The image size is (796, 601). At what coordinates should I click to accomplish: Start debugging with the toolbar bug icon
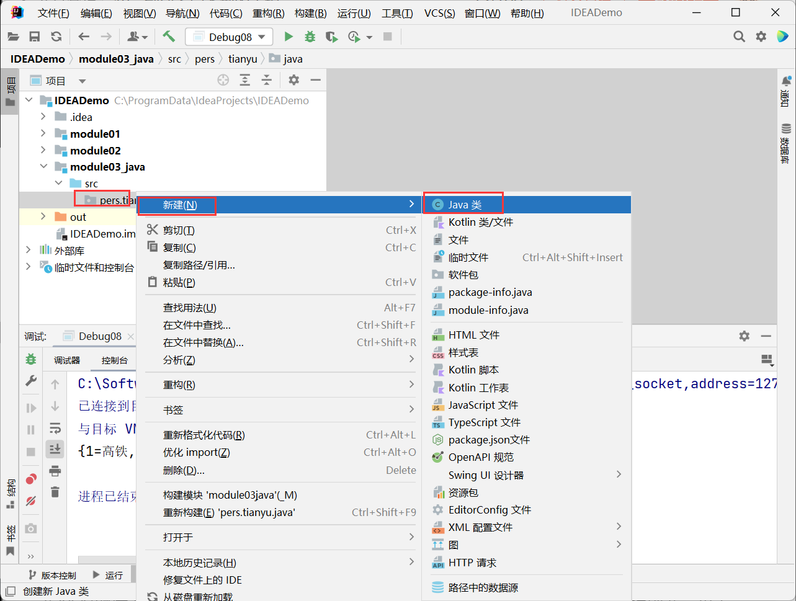tap(310, 37)
